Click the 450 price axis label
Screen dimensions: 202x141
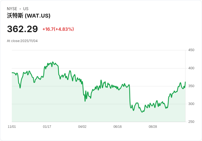[191, 50]
